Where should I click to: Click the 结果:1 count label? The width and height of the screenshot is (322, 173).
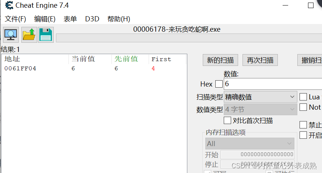10,50
